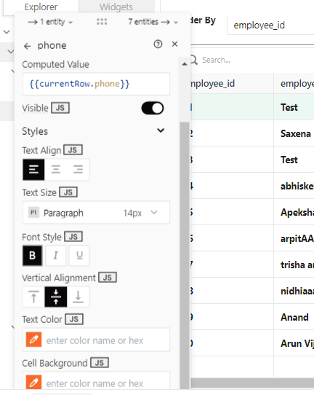Open the help icon in phone panel
This screenshot has height=395, width=314.
(158, 44)
